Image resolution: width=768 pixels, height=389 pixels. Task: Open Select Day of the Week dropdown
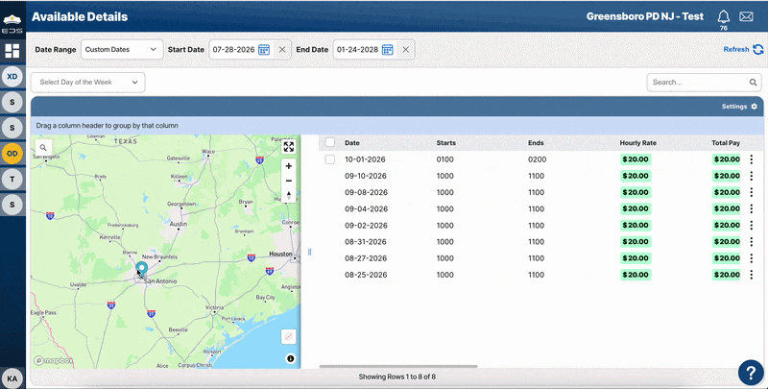[88, 83]
